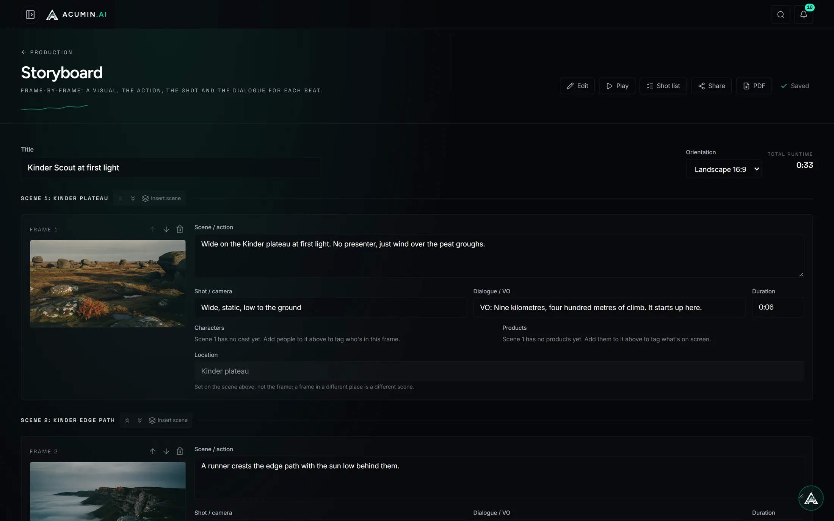Image resolution: width=834 pixels, height=521 pixels.
Task: Move Frame 2 up arrow
Action: [152, 451]
